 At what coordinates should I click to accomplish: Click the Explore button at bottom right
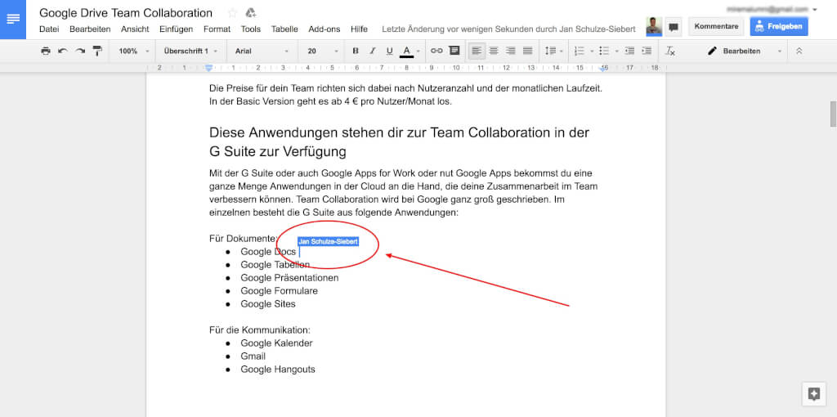[813, 393]
